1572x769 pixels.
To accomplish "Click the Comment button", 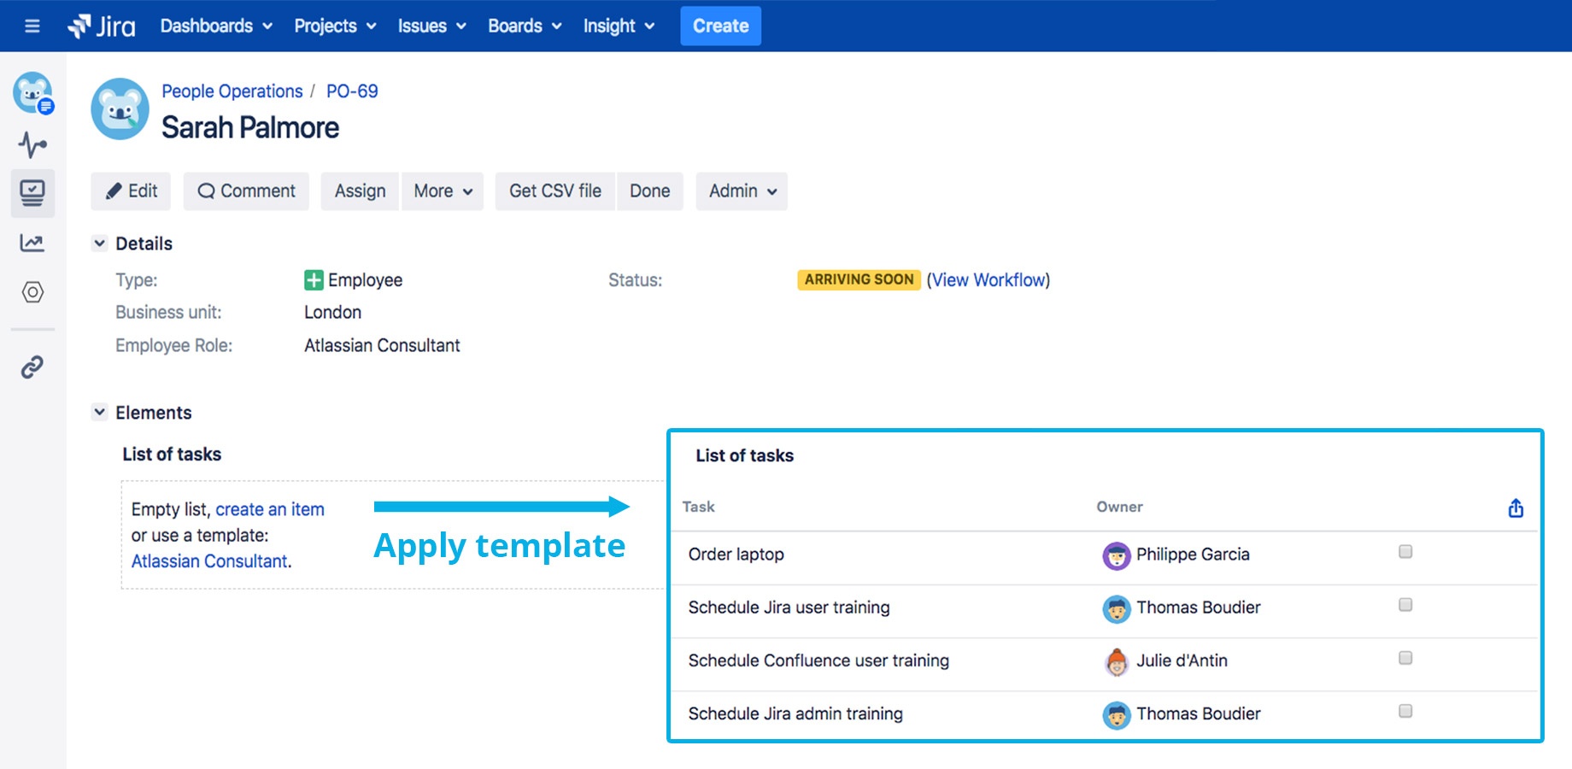I will click(x=246, y=191).
